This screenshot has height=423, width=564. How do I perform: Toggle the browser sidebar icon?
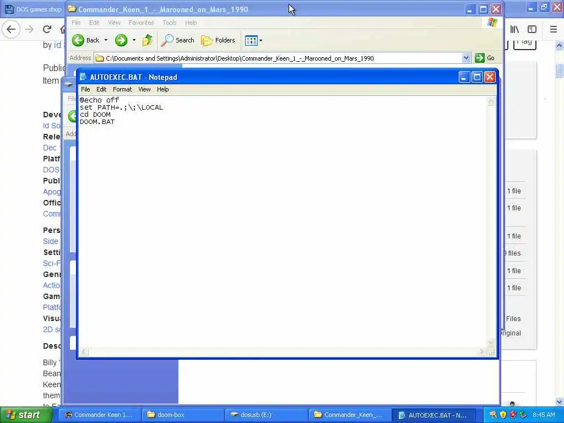(532, 29)
